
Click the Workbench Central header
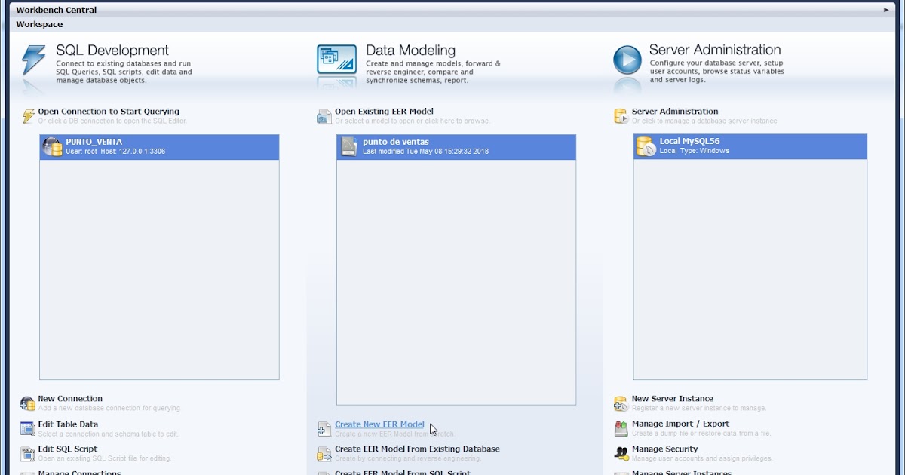point(57,9)
